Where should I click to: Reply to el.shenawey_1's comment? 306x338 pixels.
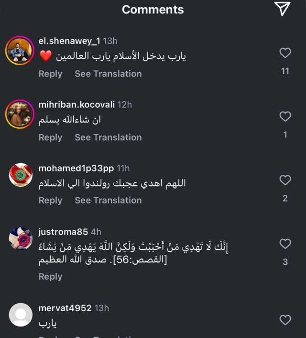tap(50, 74)
